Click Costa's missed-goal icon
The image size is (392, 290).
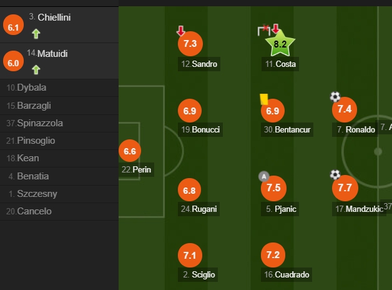point(264,30)
